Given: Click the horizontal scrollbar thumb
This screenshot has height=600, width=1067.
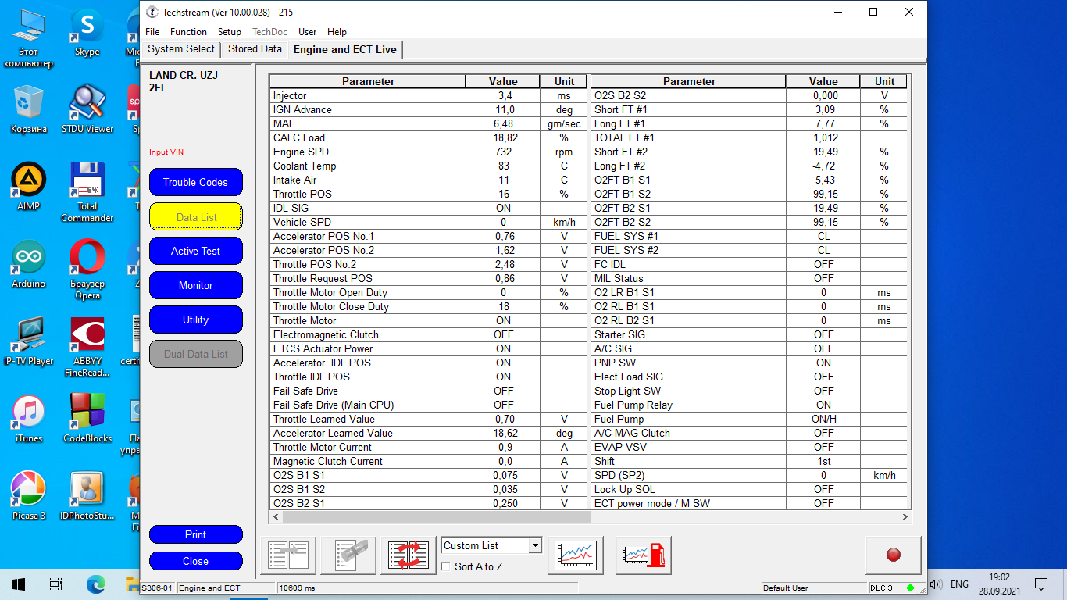Looking at the screenshot, I should pos(435,517).
